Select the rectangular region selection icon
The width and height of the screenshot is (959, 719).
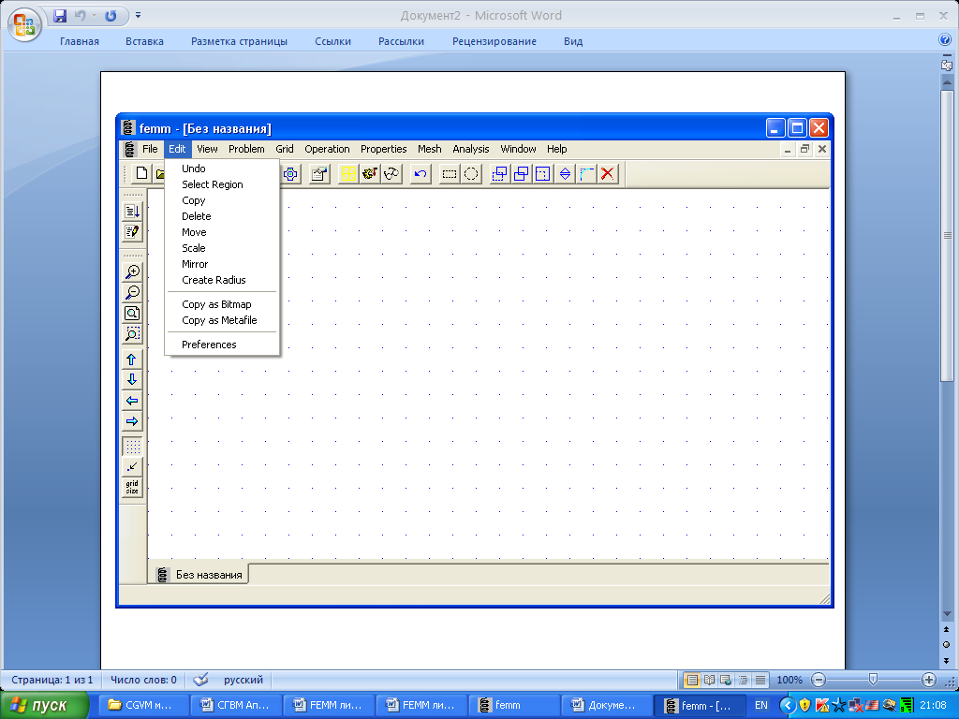pos(450,174)
